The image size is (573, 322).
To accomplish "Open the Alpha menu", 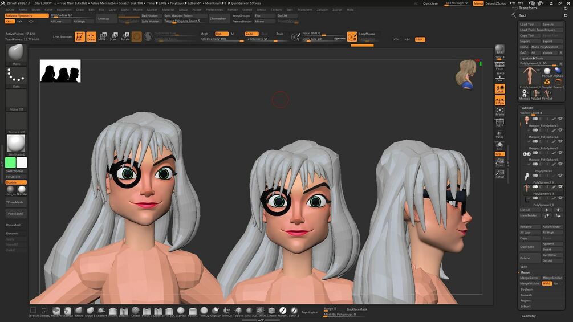I will click(23, 10).
